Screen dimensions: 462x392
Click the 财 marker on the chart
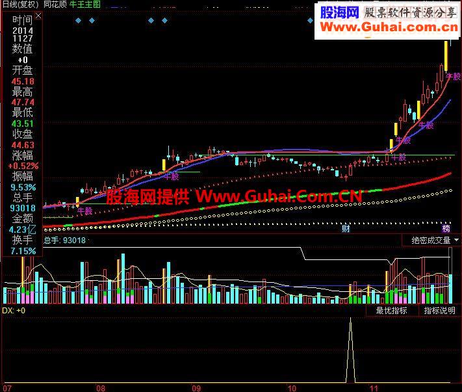(346, 228)
